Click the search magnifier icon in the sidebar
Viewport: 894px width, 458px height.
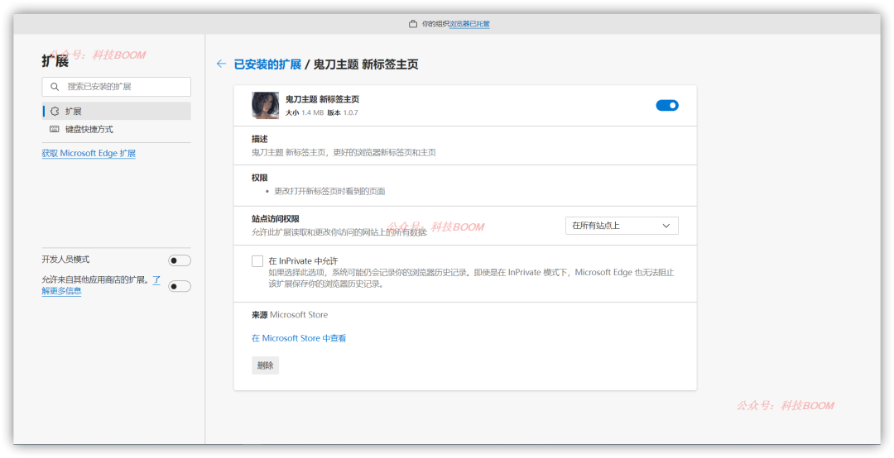click(55, 87)
